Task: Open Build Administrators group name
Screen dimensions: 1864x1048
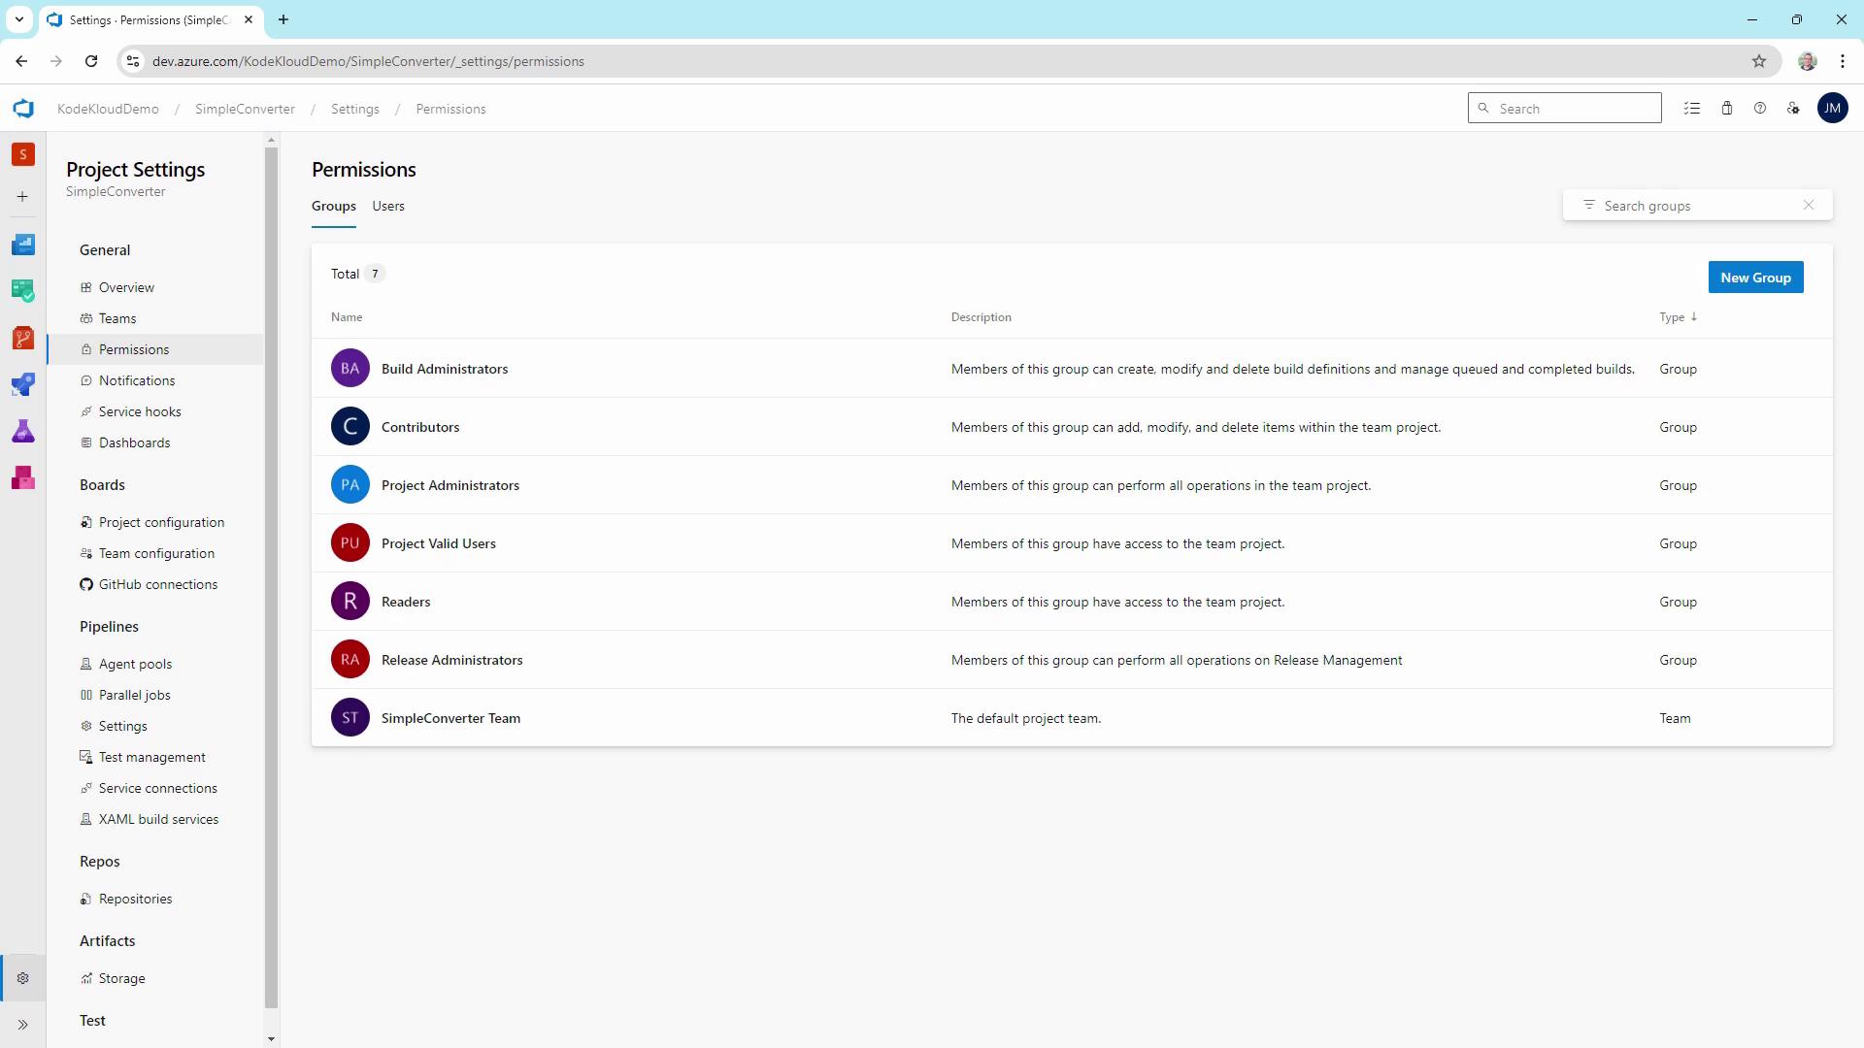Action: pyautogui.click(x=445, y=369)
